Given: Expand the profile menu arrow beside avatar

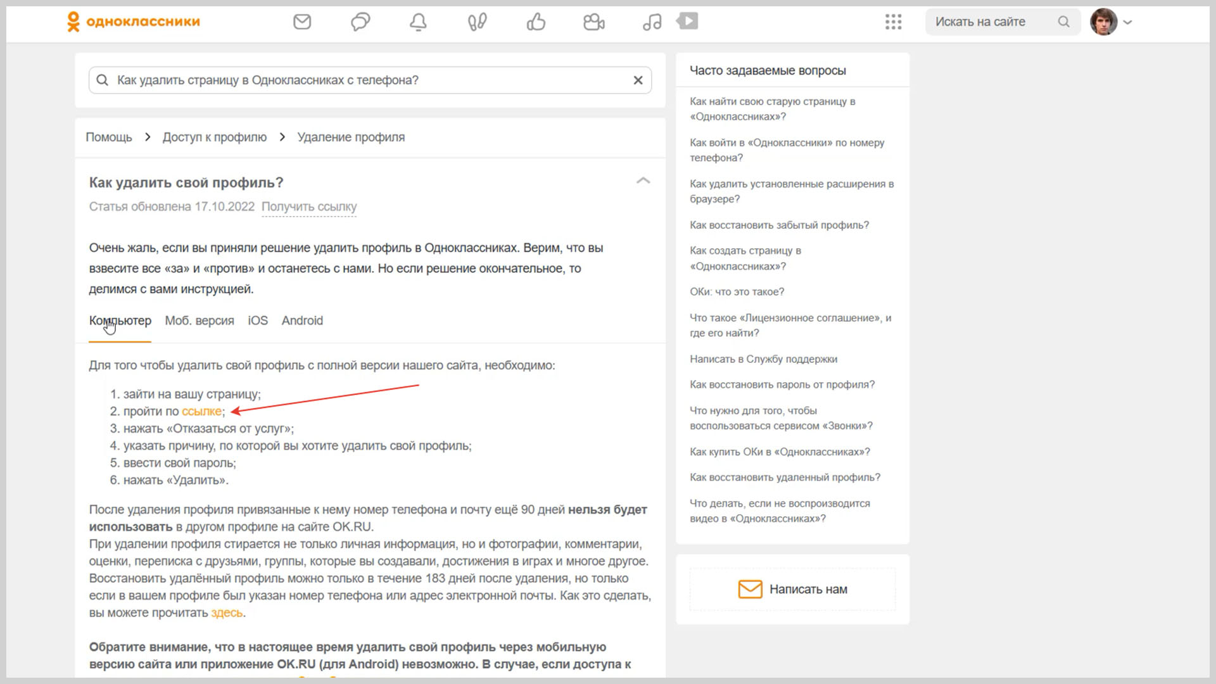Looking at the screenshot, I should point(1128,22).
